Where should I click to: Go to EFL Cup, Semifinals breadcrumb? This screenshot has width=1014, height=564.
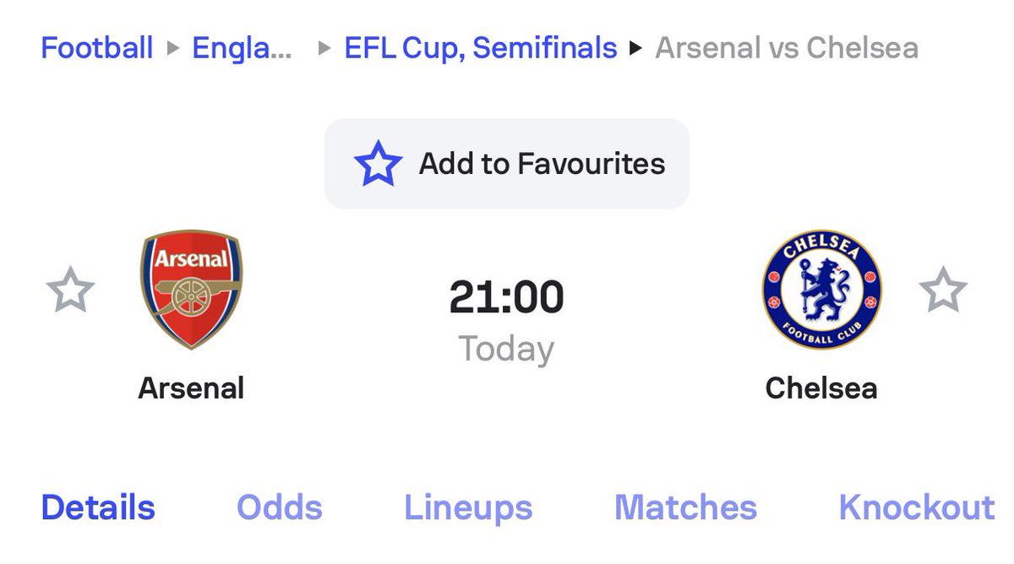(481, 47)
